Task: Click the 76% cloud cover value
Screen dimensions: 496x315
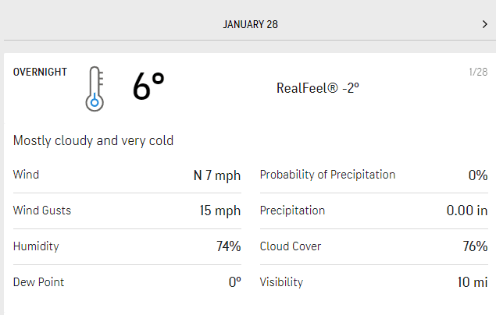Action: [475, 246]
